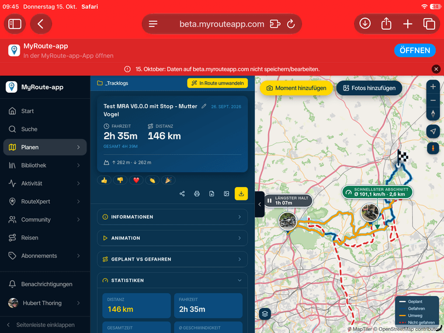The width and height of the screenshot is (444, 333).
Task: Collapse the panel with map edge arrow
Action: point(259,204)
